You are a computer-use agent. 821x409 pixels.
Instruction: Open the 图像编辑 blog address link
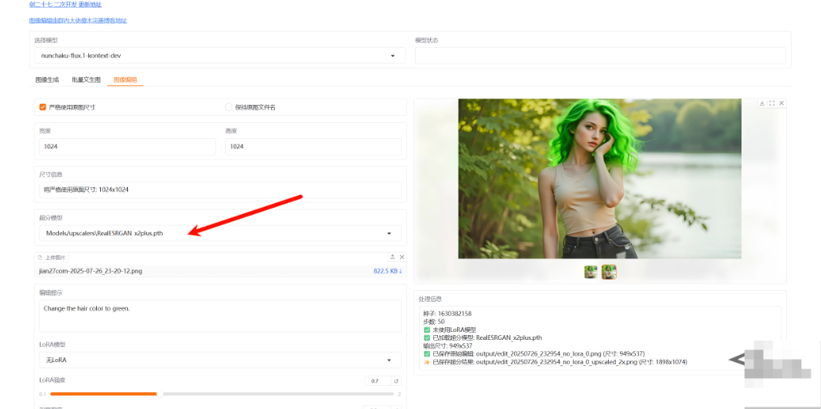[x=78, y=21]
